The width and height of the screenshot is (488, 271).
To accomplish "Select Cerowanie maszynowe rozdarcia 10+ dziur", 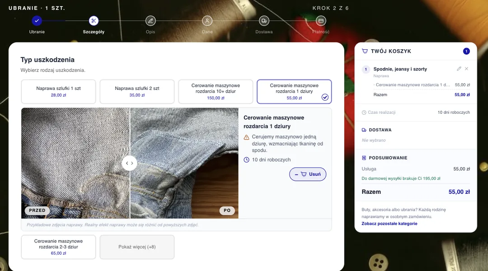I will coord(216,92).
